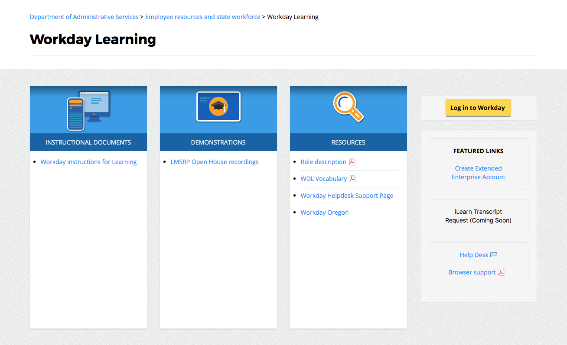Click the Featured Links panel heading
The height and width of the screenshot is (345, 567).
(x=478, y=151)
